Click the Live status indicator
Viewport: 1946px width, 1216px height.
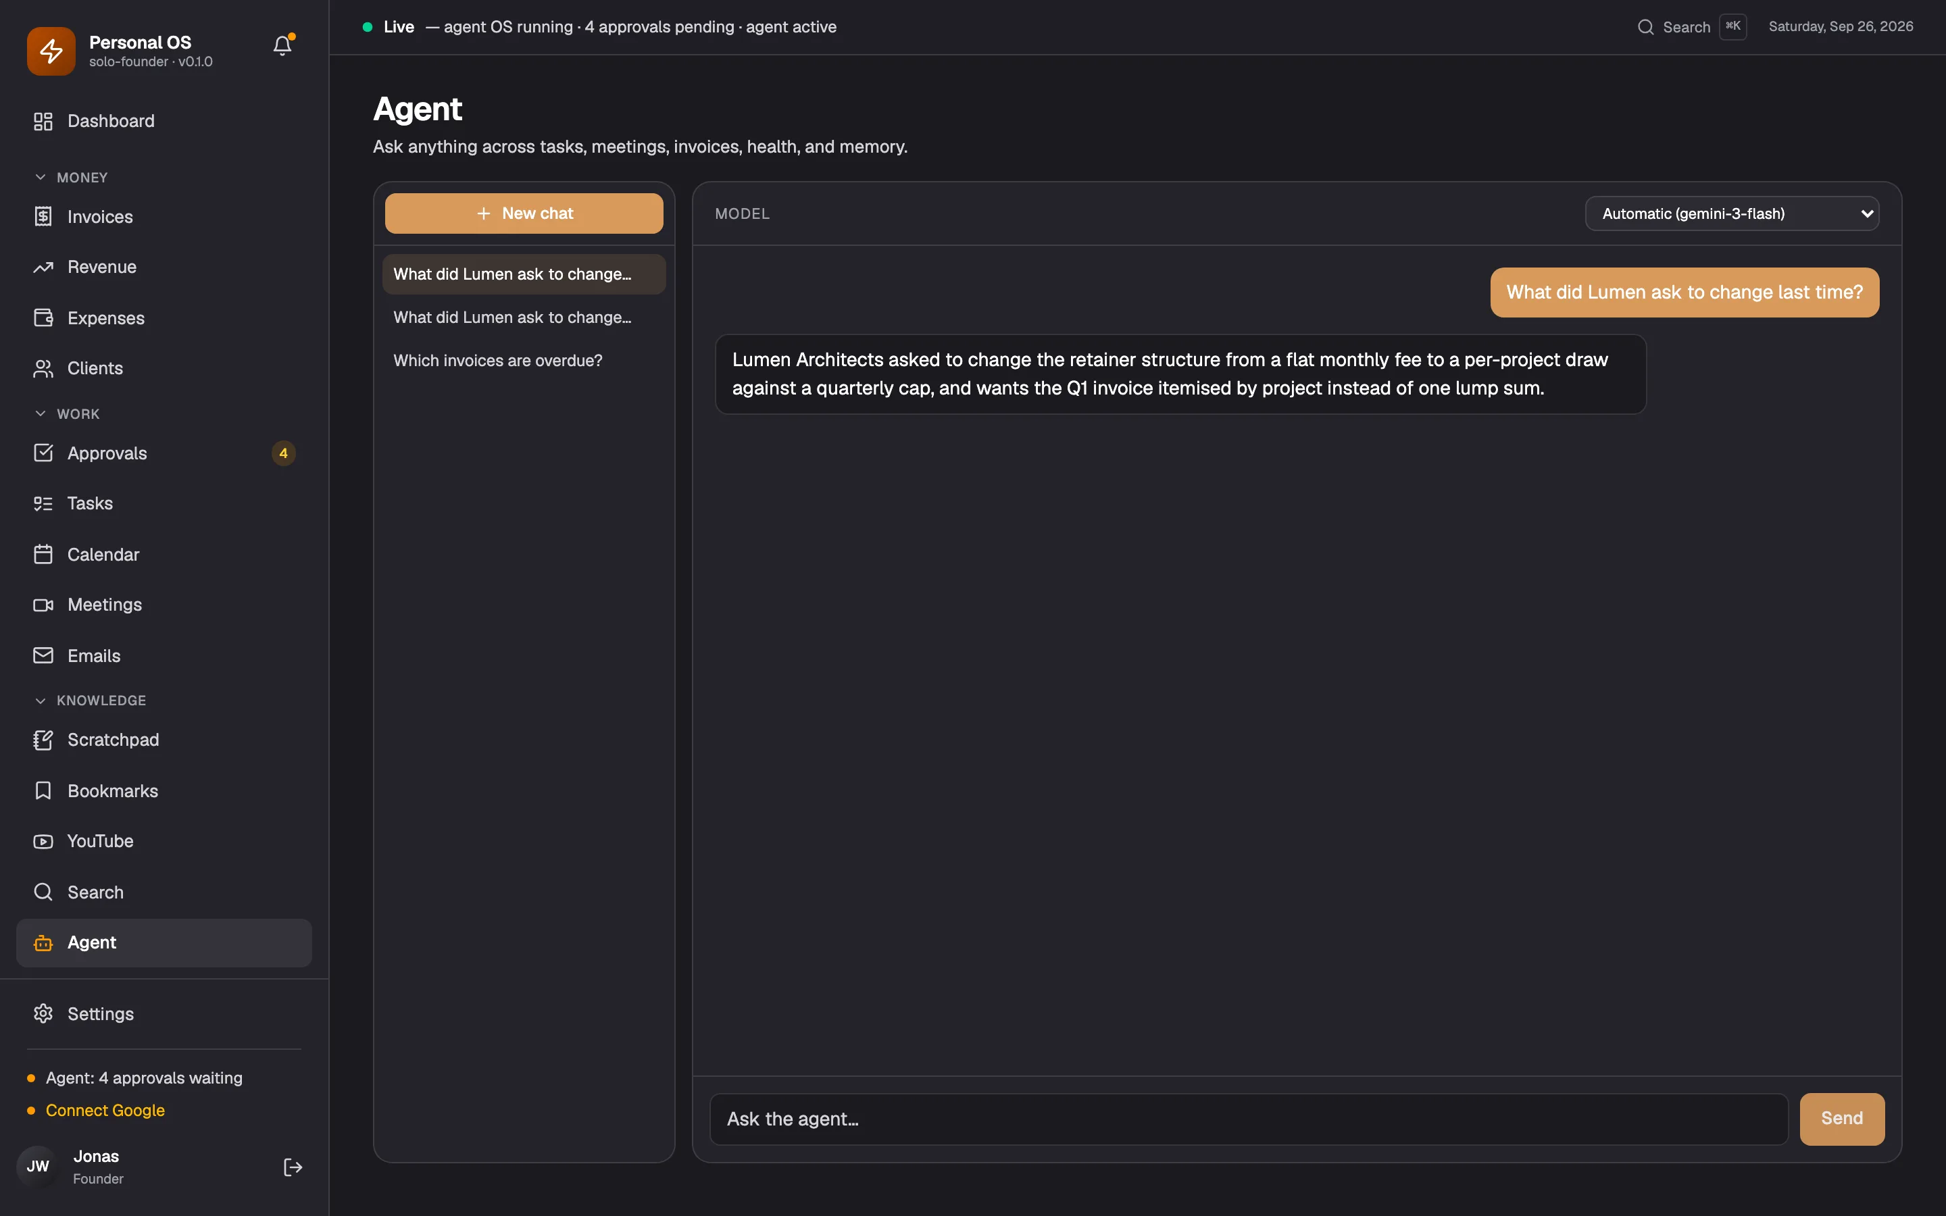389,26
